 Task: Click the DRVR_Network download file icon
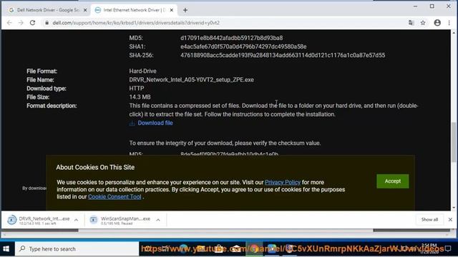pos(11,220)
